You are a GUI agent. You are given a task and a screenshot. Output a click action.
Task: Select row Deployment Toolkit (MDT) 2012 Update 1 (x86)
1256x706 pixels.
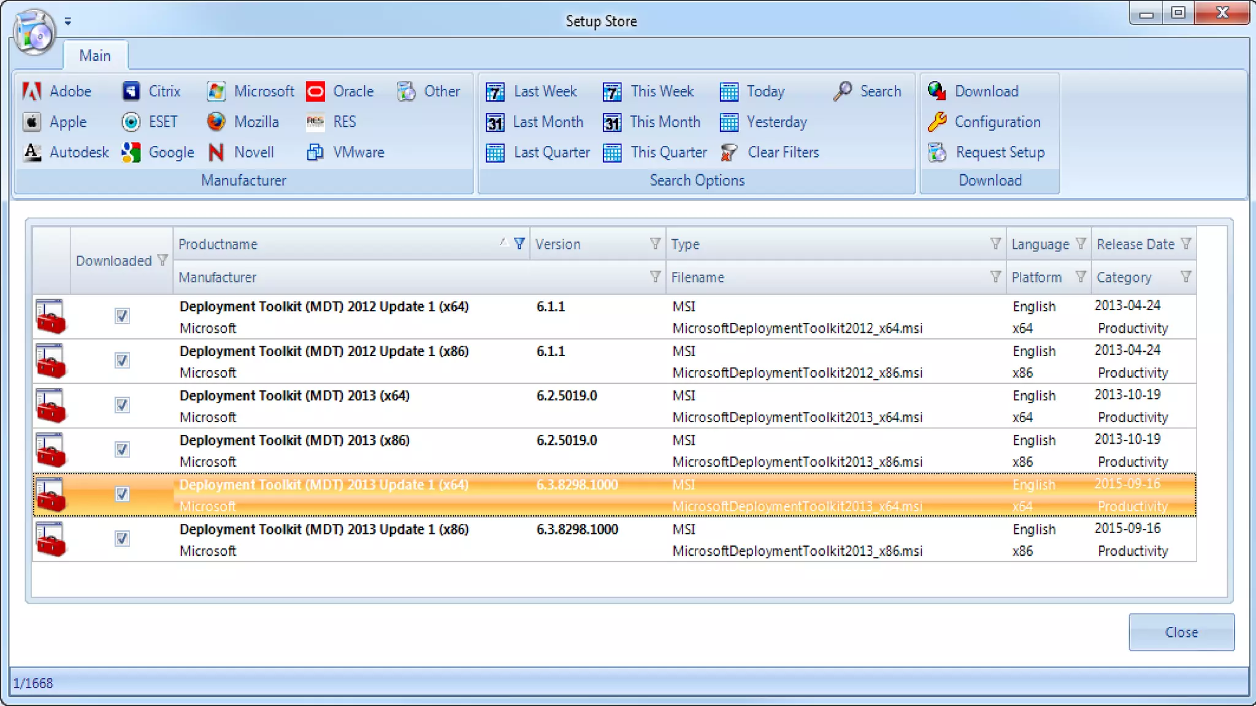(x=615, y=361)
